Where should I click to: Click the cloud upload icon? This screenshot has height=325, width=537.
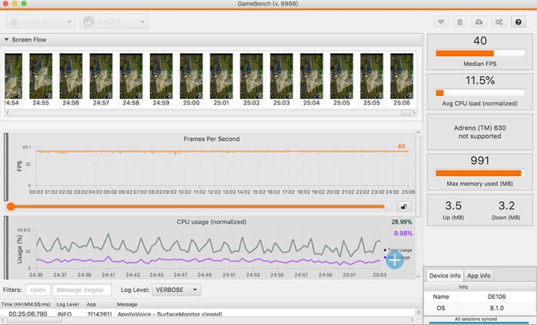tap(479, 22)
